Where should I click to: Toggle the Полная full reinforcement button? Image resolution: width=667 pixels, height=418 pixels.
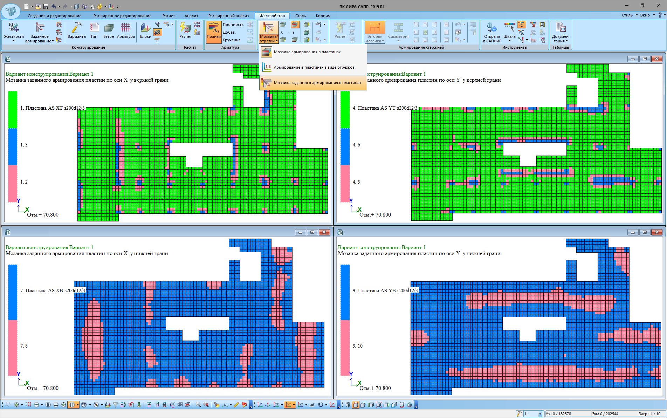[213, 32]
